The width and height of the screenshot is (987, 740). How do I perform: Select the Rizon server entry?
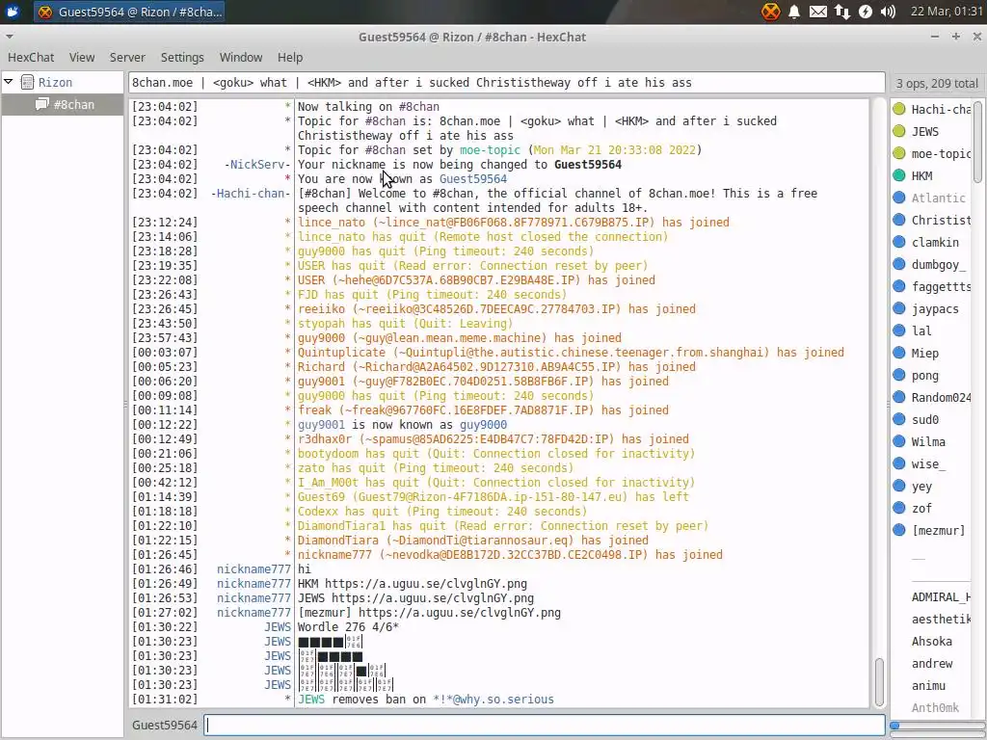point(55,83)
